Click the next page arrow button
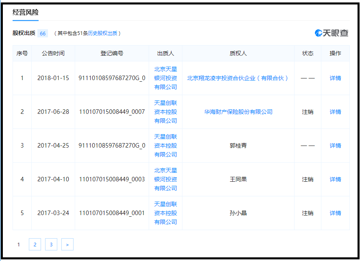362x261 pixels. coord(67,244)
